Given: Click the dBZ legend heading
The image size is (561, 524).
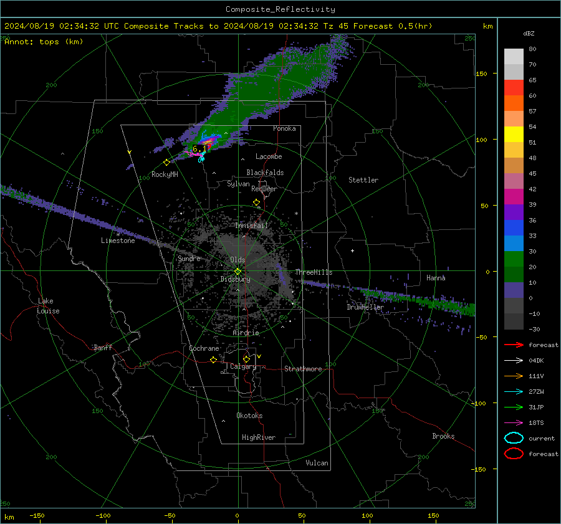Looking at the screenshot, I should (529, 33).
